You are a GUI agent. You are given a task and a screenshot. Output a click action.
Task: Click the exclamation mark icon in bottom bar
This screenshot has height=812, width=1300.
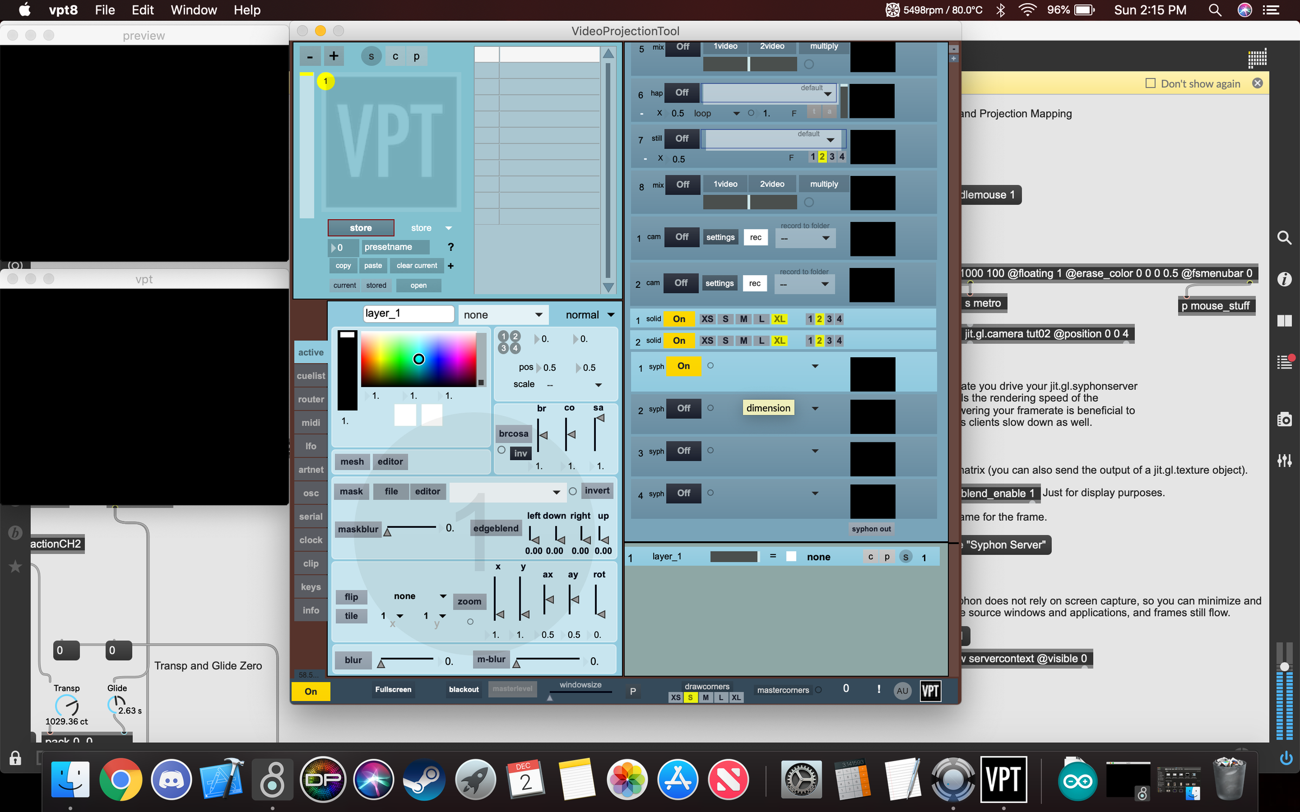(879, 689)
